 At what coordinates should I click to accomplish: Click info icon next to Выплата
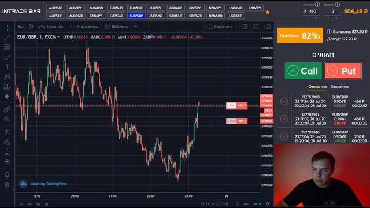click(x=329, y=31)
